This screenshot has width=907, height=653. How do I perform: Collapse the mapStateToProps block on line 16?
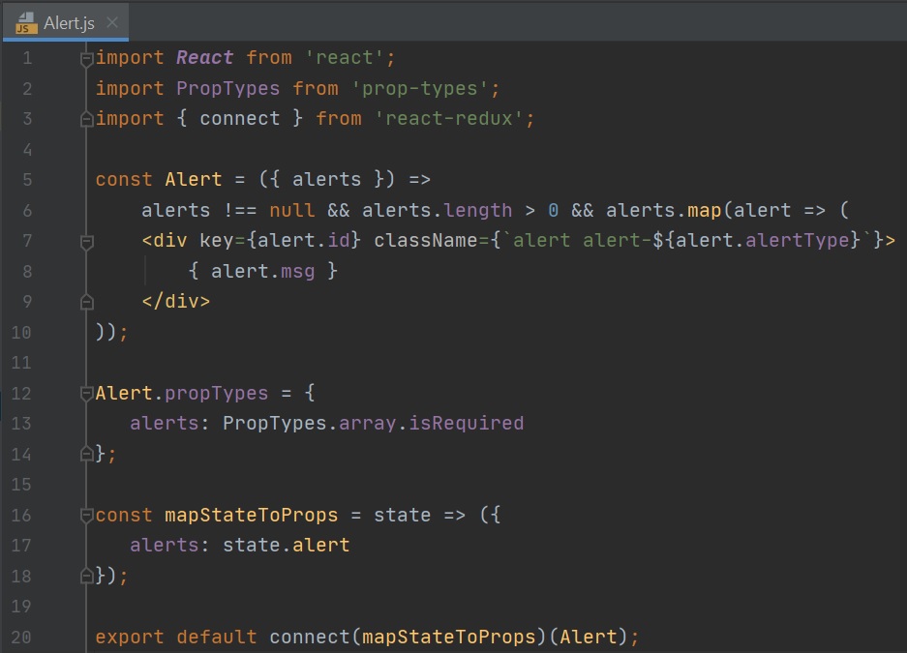(87, 515)
